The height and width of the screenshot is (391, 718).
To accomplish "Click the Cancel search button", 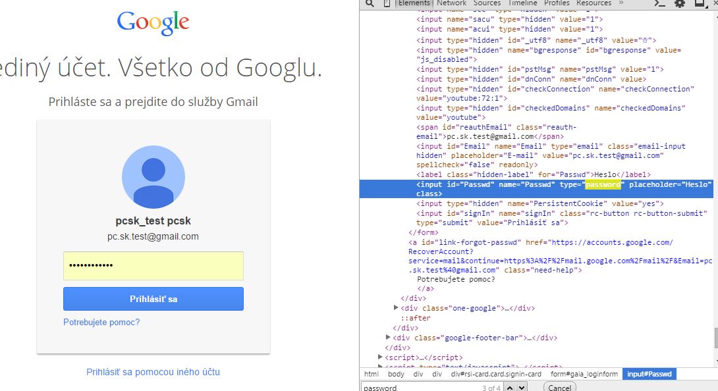I will click(x=559, y=387).
